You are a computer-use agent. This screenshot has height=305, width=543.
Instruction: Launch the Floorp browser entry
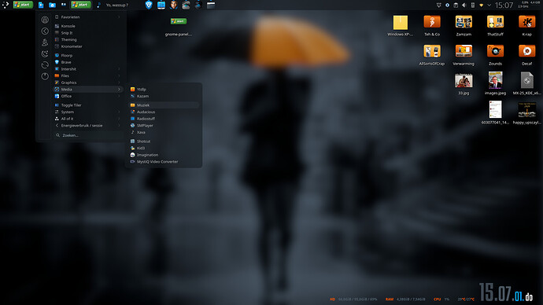click(x=87, y=55)
